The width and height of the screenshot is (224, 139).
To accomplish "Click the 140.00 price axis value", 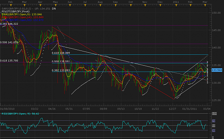I will tap(216, 48).
